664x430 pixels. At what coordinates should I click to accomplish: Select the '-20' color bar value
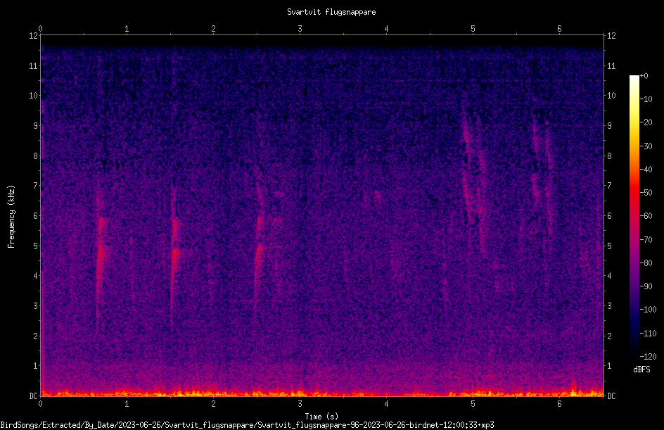(646, 122)
